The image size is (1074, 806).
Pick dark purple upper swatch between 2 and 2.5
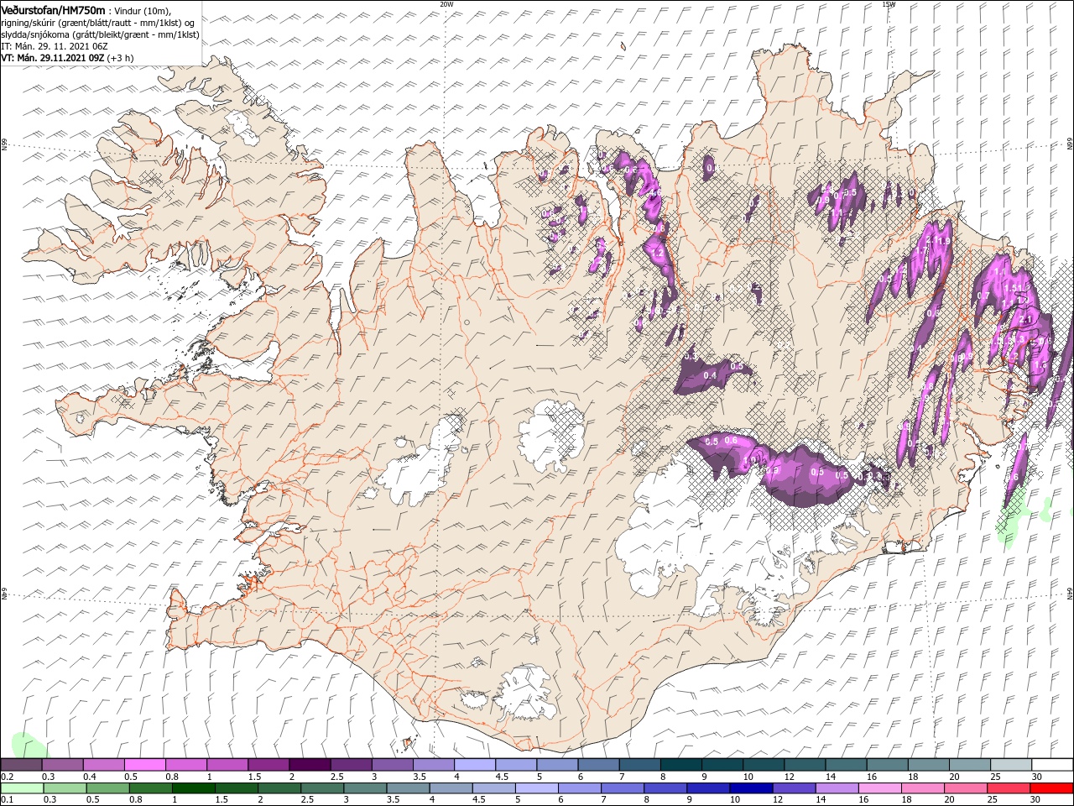310,765
